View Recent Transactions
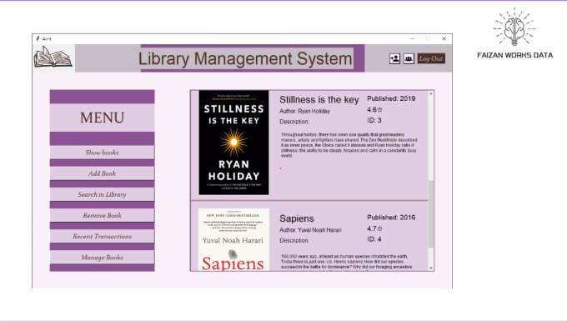The width and height of the screenshot is (567, 321). pos(102,237)
